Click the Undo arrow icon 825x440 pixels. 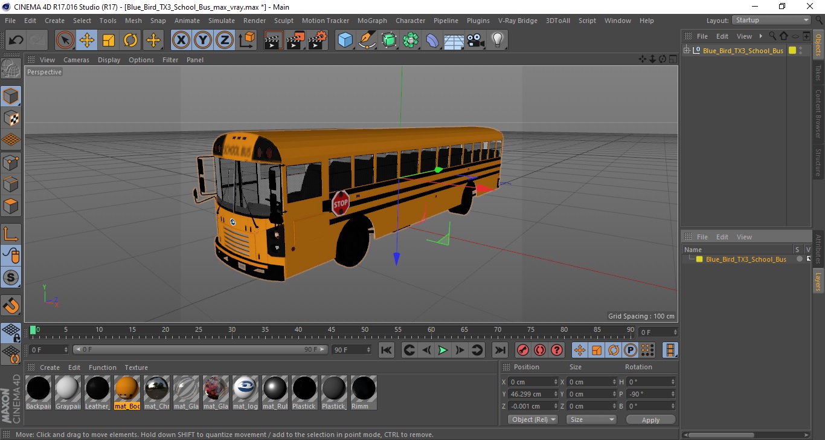click(x=16, y=40)
